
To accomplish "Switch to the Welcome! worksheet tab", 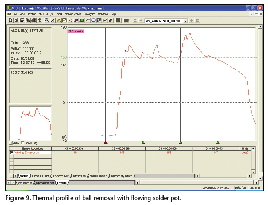I will point(25,183).
